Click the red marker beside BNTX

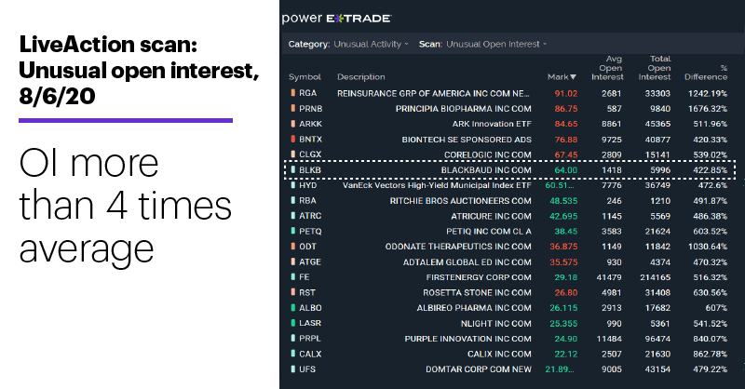coord(293,140)
